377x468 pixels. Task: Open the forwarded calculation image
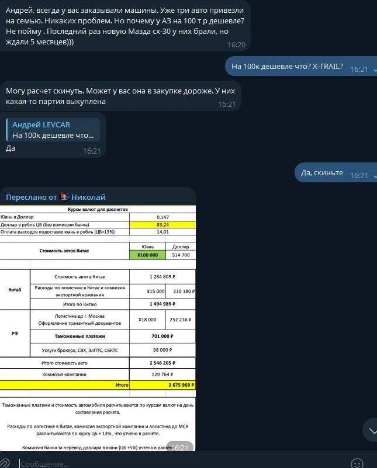point(98,328)
